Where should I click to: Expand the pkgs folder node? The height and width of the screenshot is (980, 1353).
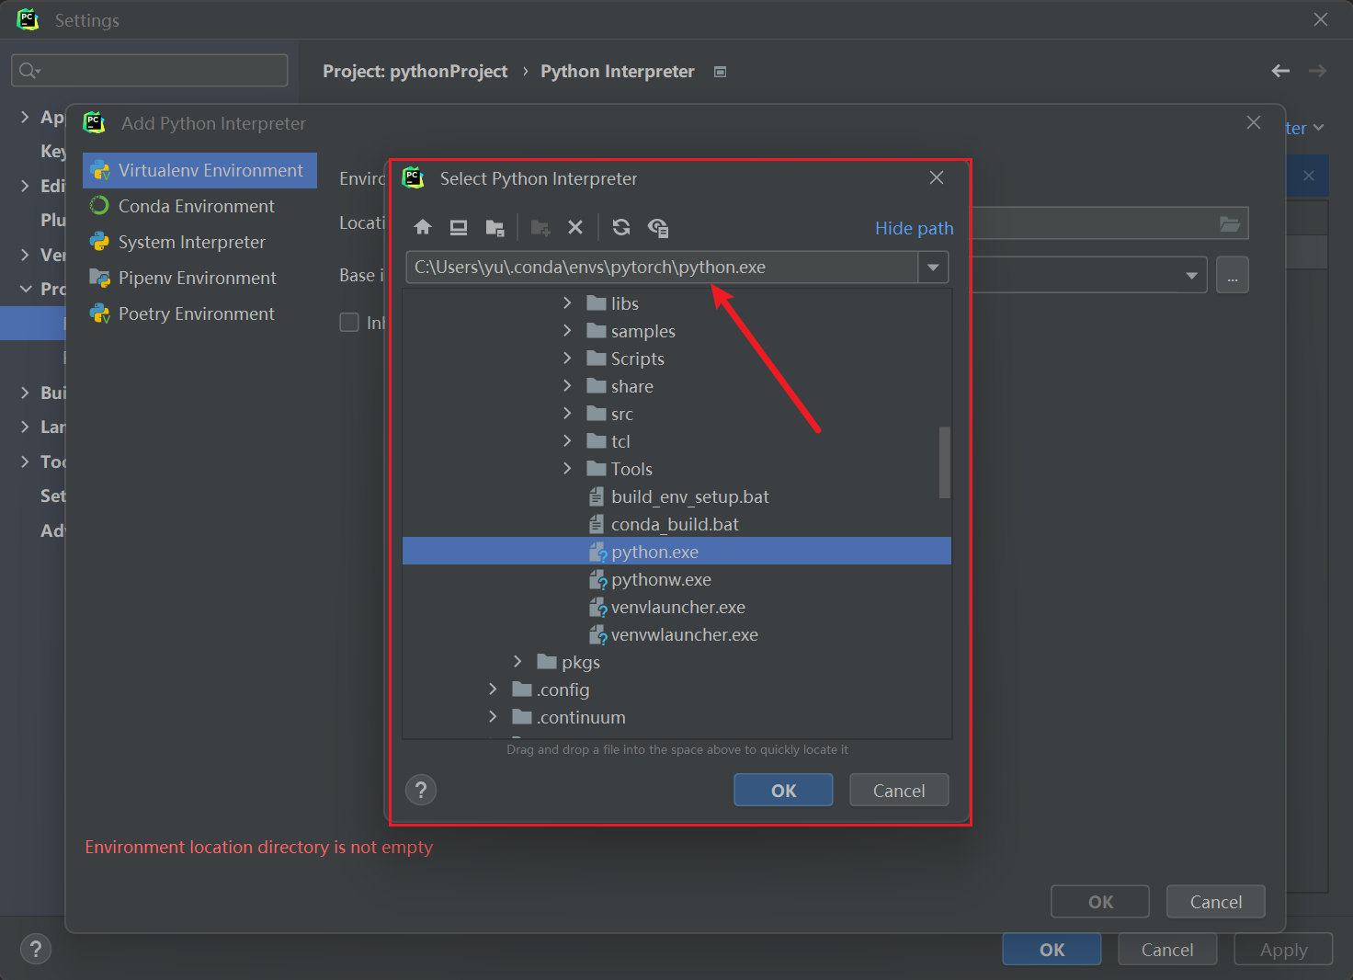(x=517, y=661)
